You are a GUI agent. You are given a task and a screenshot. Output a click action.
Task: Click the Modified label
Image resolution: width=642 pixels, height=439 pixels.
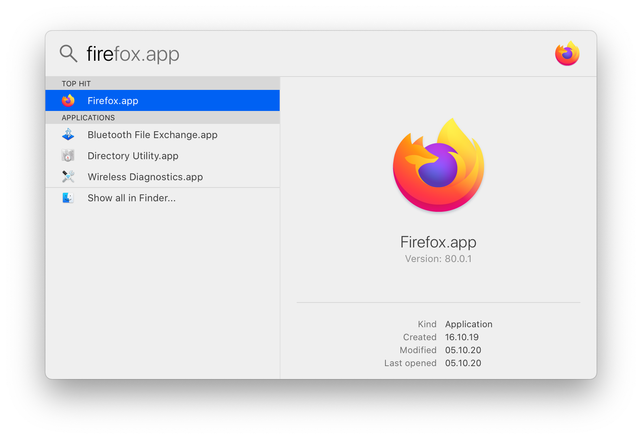(x=418, y=350)
